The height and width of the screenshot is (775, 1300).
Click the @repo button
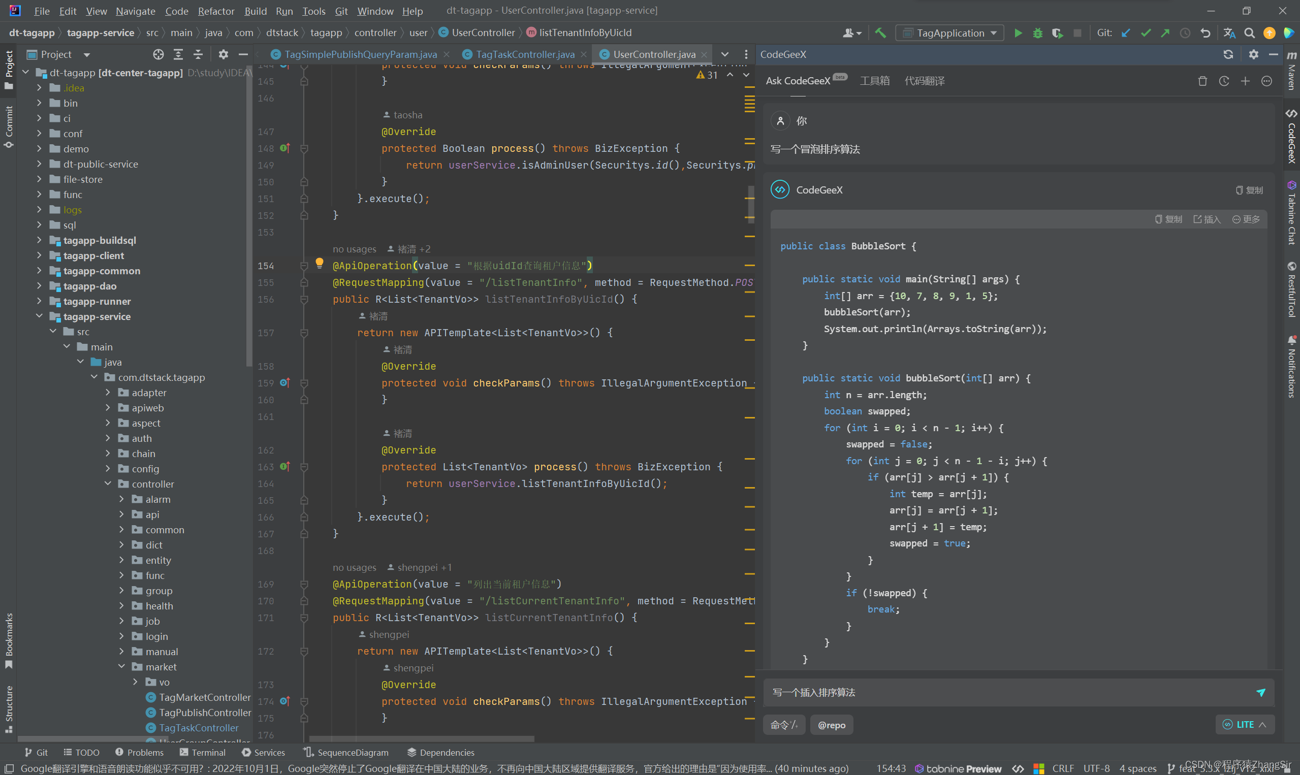click(x=832, y=725)
